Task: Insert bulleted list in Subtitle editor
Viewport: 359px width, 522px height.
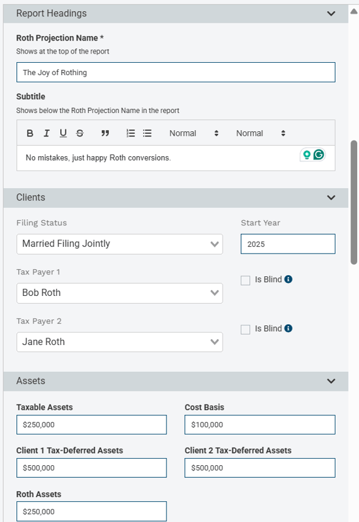Action: tap(147, 133)
